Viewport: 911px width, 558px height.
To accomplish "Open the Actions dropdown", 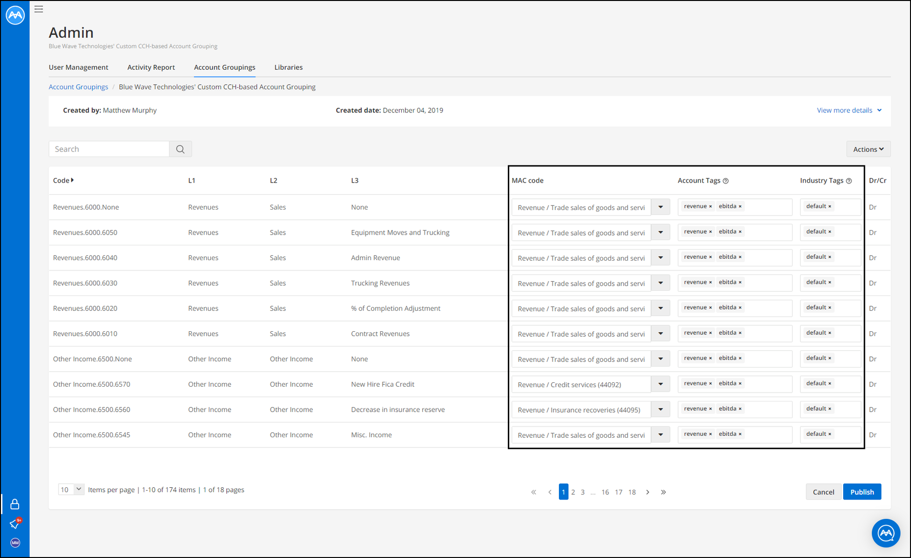I will tap(868, 149).
